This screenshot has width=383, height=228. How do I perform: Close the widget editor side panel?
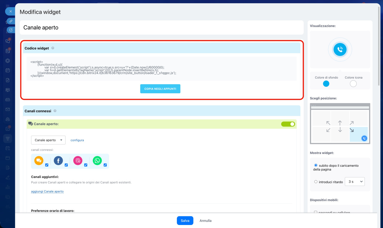(10, 11)
